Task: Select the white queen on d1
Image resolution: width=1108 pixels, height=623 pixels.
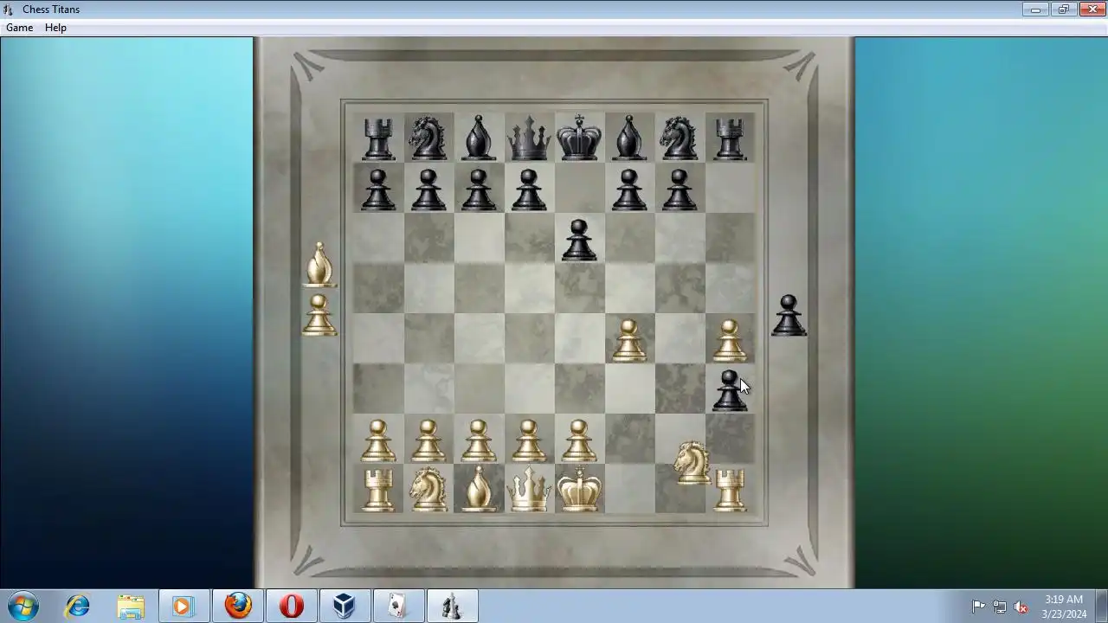Action: tap(529, 490)
